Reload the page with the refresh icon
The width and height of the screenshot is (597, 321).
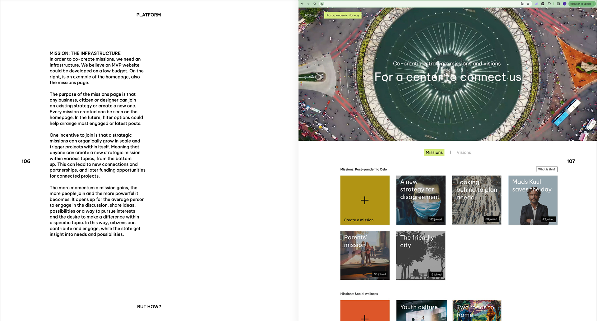[315, 4]
